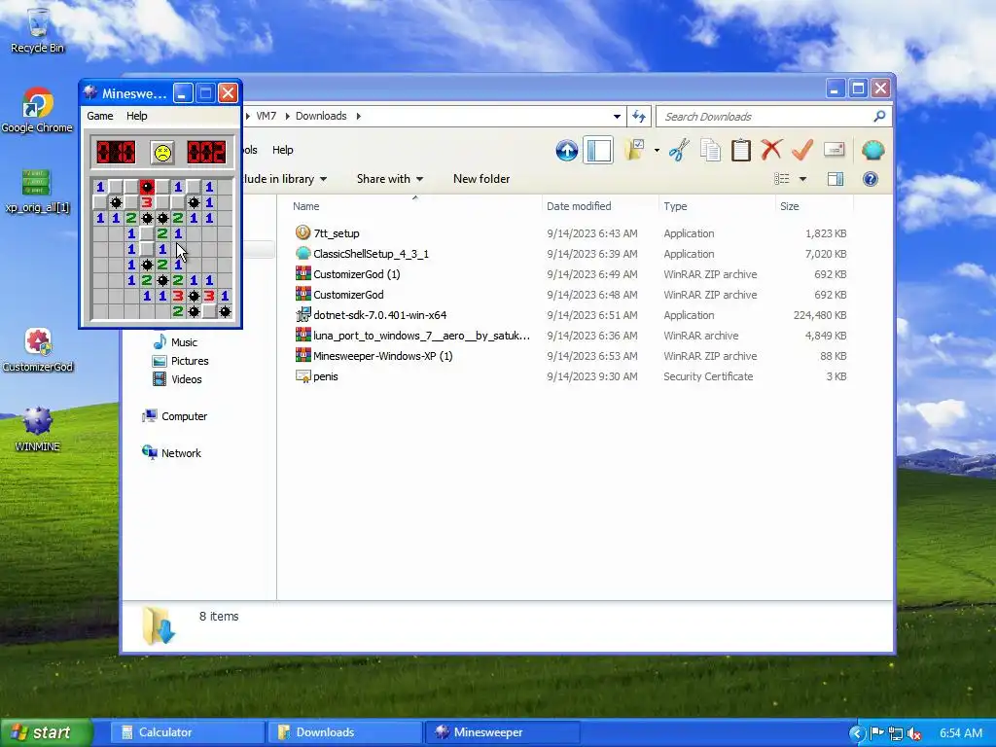
Task: Click the icon of 692 KB CustomizerGod archive without (1)
Action: (x=303, y=294)
